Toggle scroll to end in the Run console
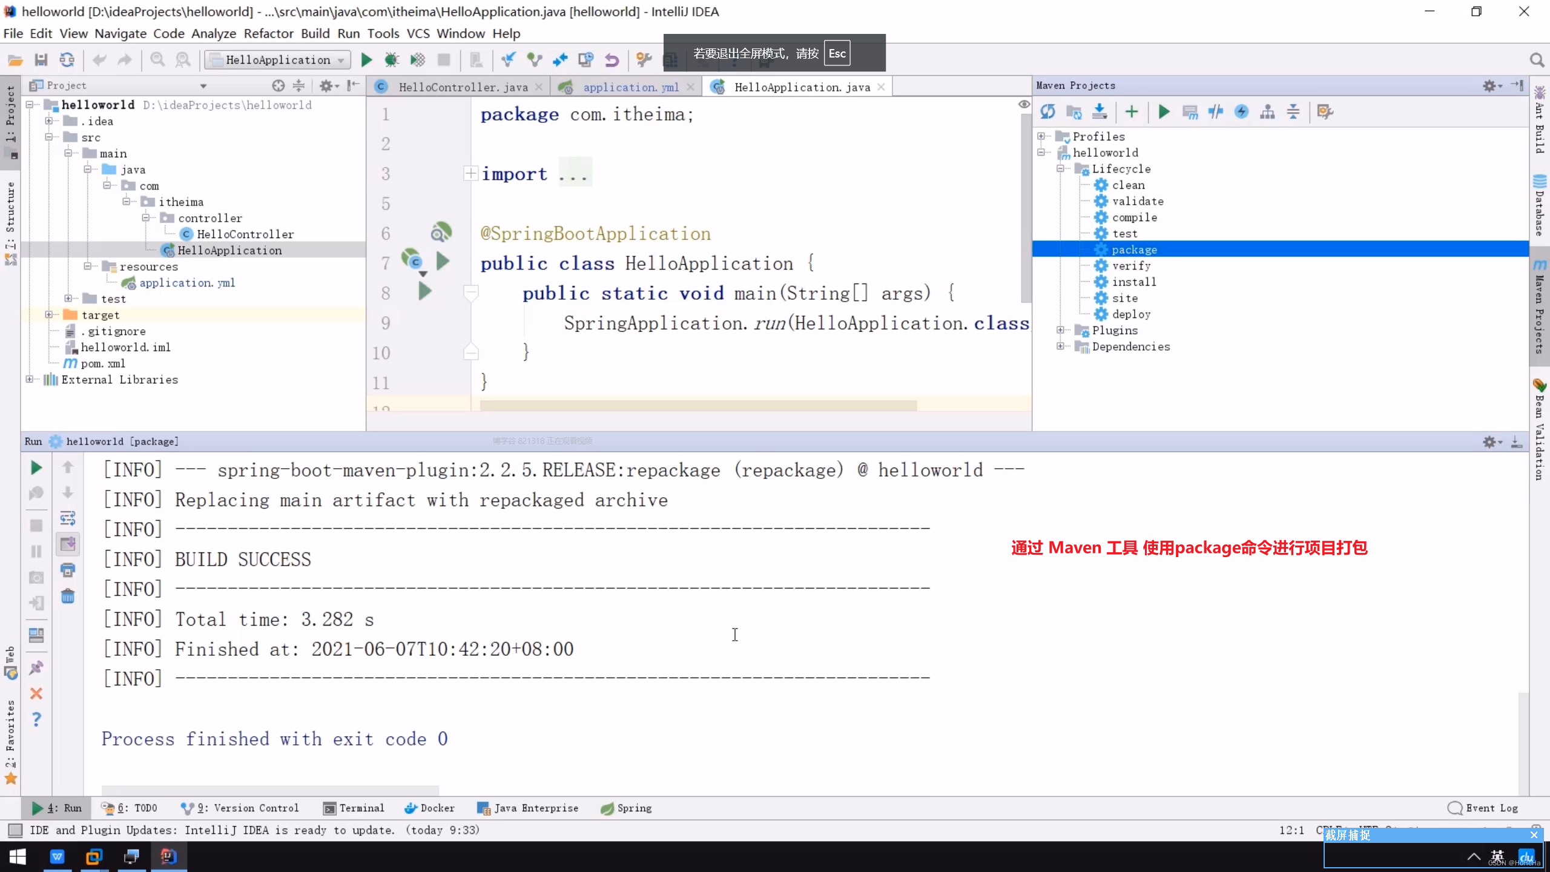Image resolution: width=1550 pixels, height=872 pixels. (x=68, y=544)
